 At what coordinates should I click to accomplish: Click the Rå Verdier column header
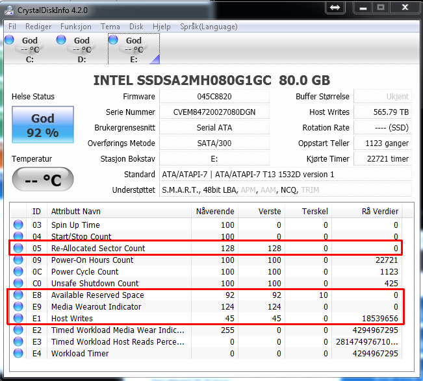coord(367,211)
